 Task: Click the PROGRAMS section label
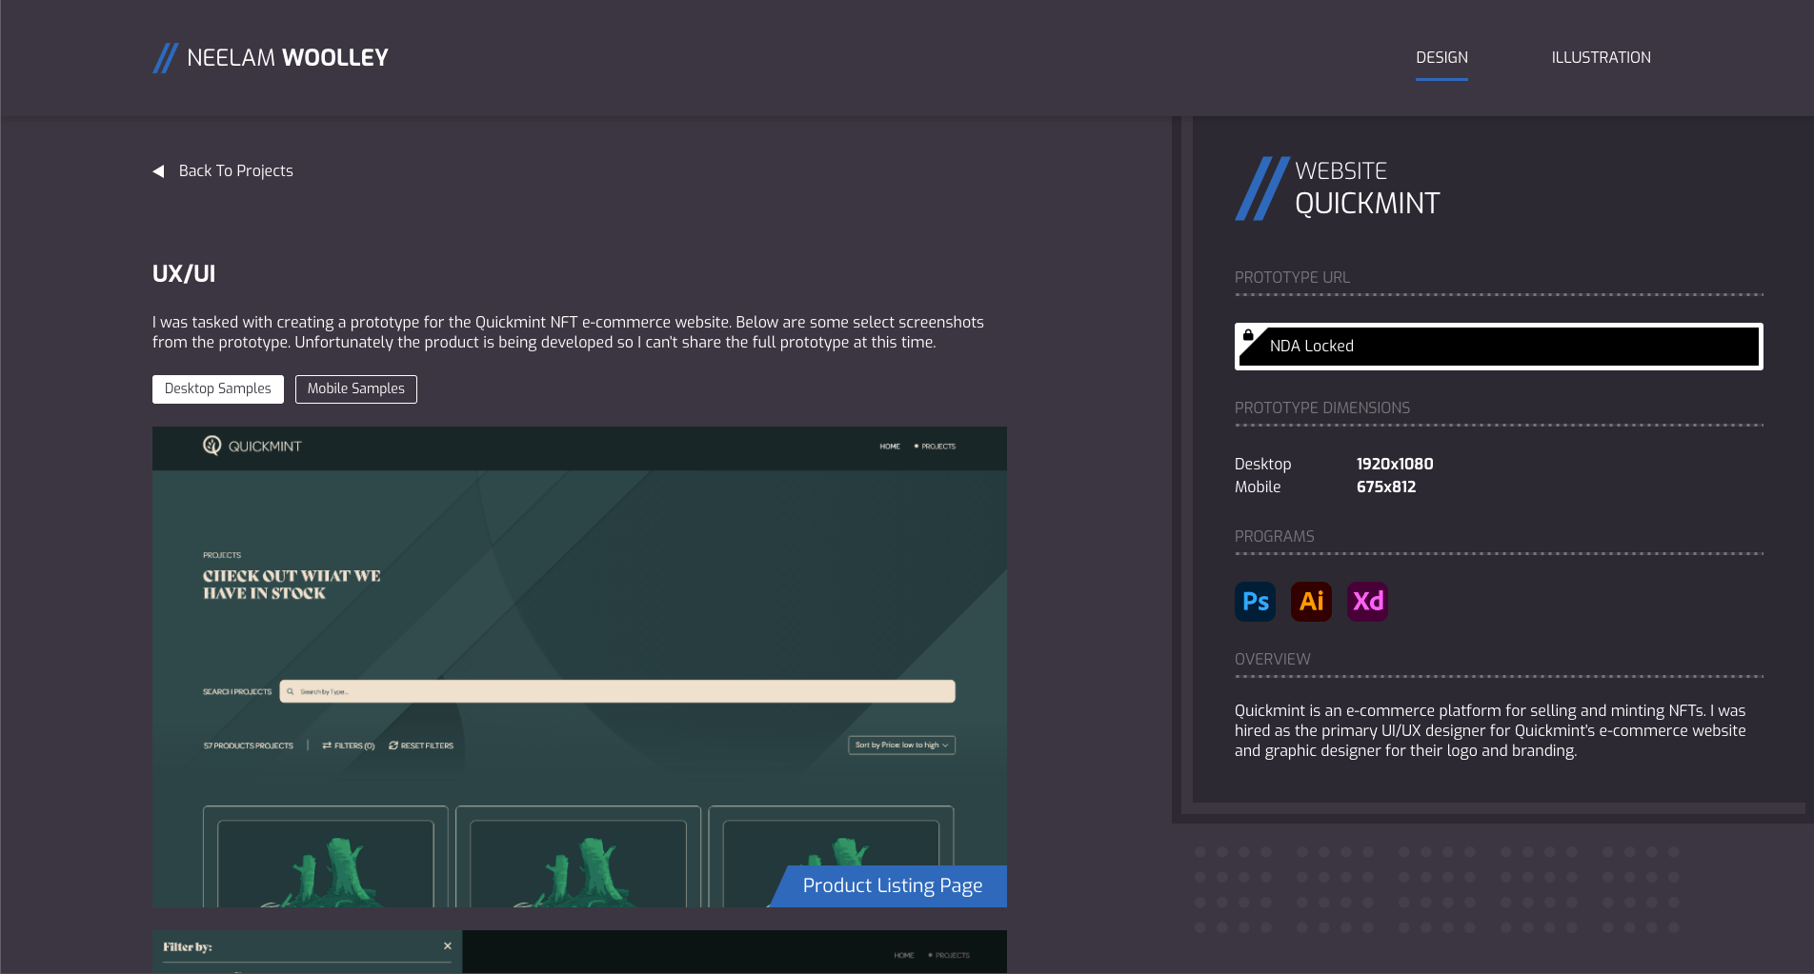(1275, 537)
